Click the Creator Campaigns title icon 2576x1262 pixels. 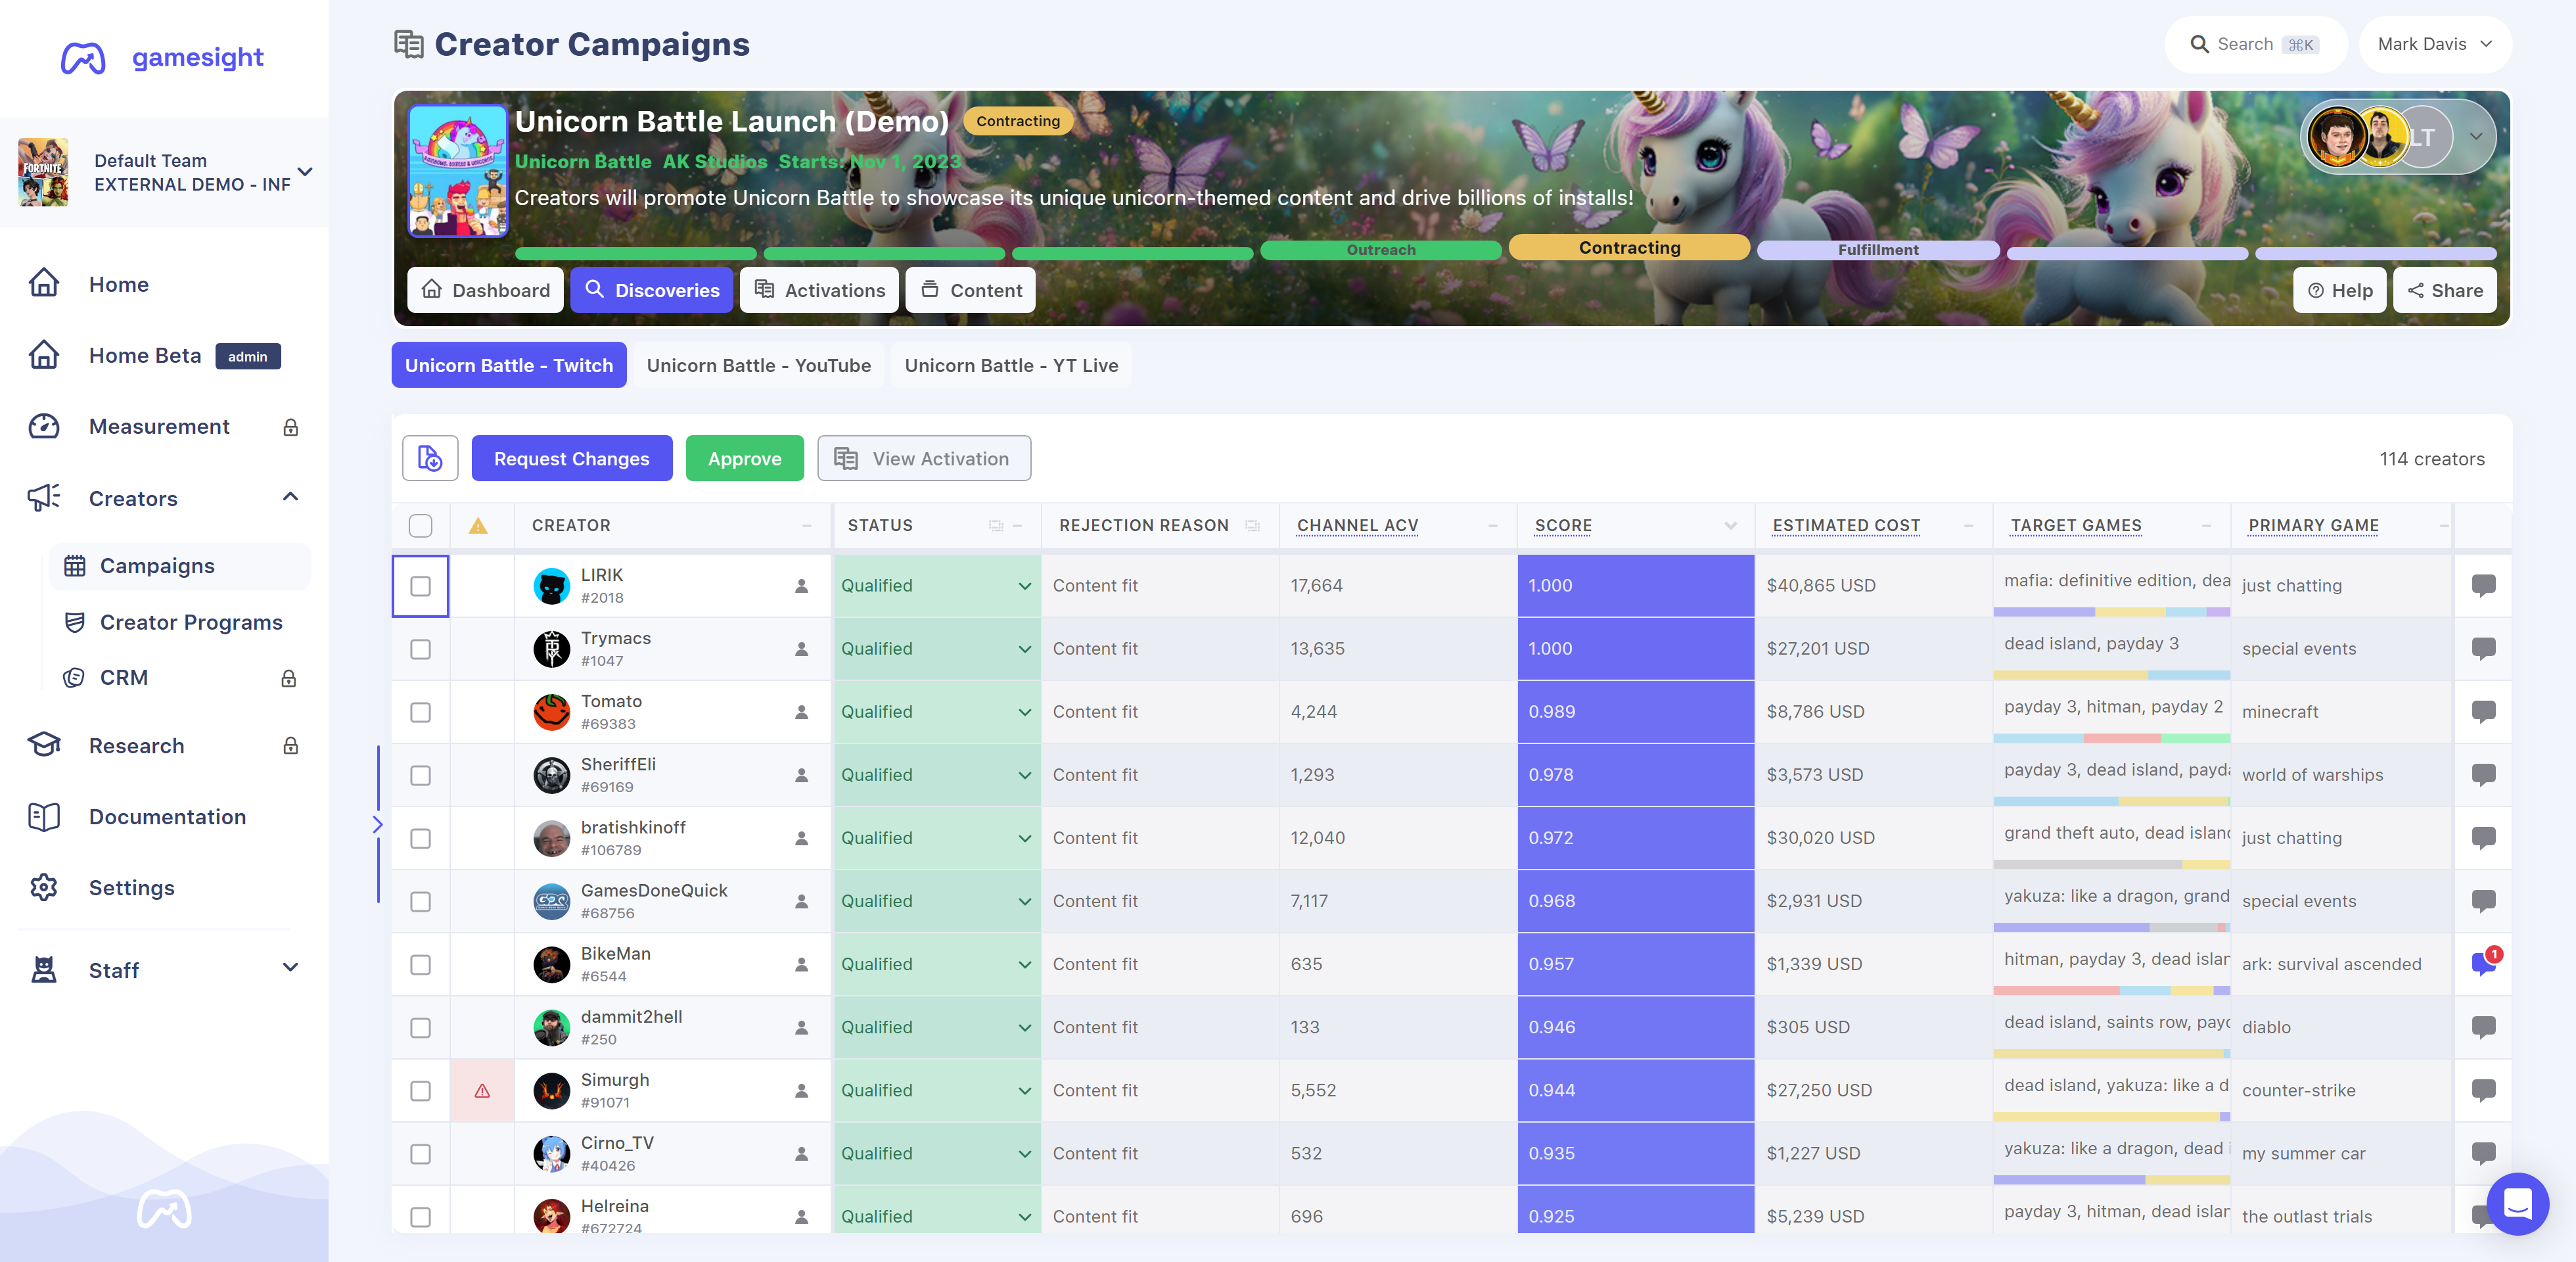pyautogui.click(x=409, y=44)
